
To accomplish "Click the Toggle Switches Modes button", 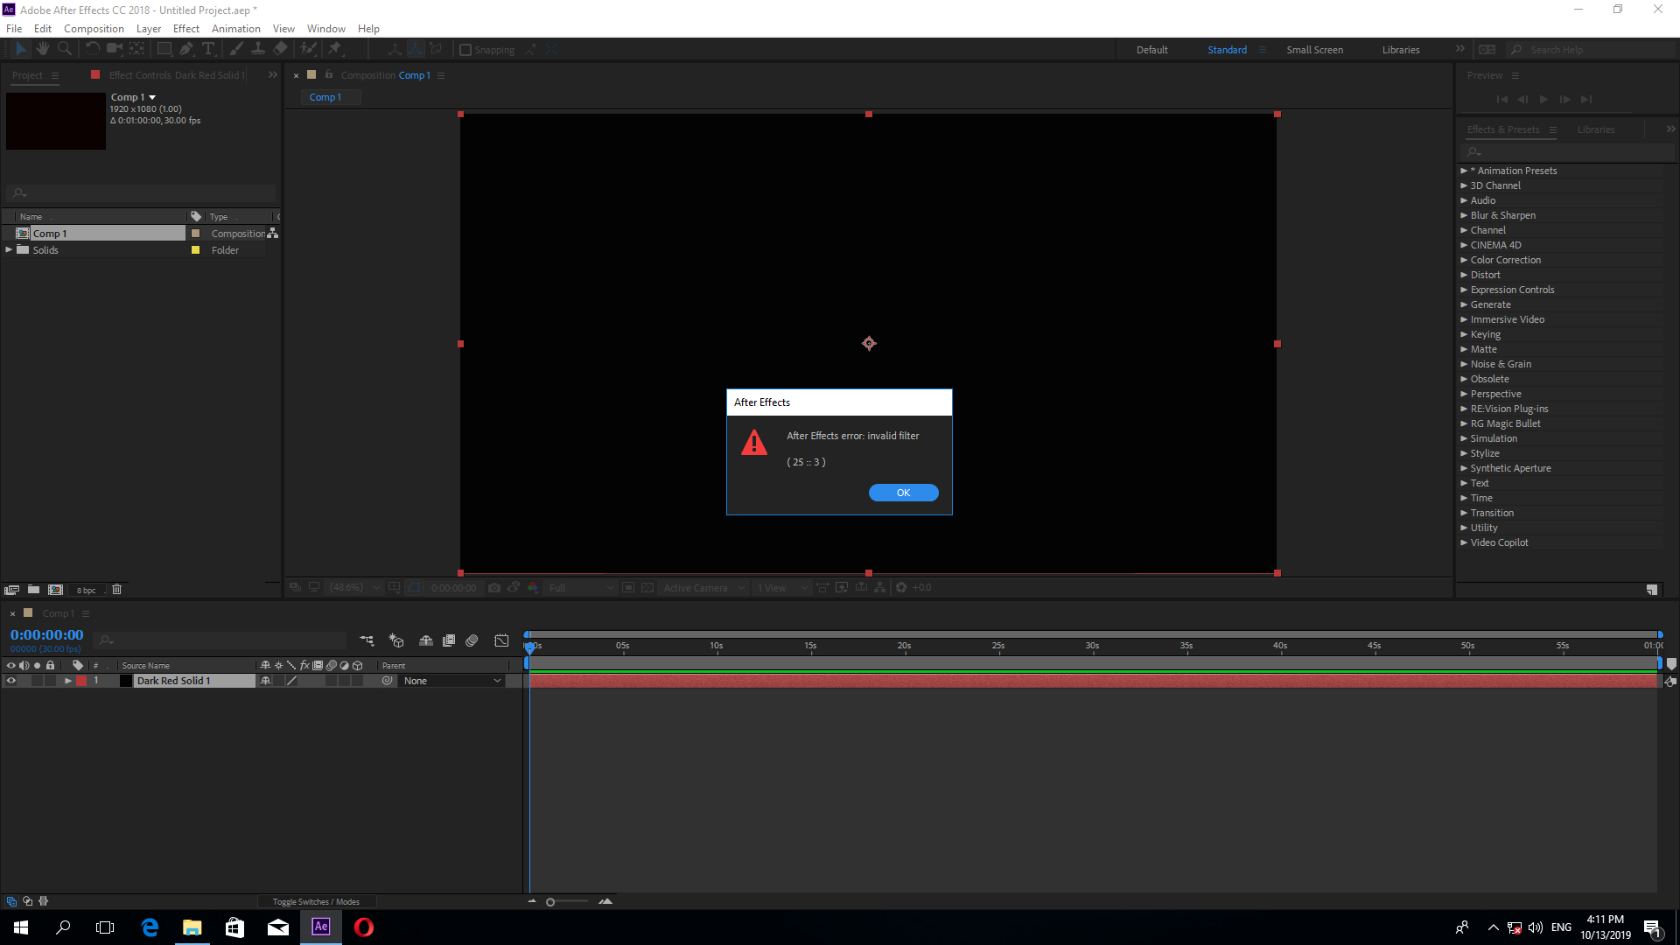I will (x=318, y=901).
